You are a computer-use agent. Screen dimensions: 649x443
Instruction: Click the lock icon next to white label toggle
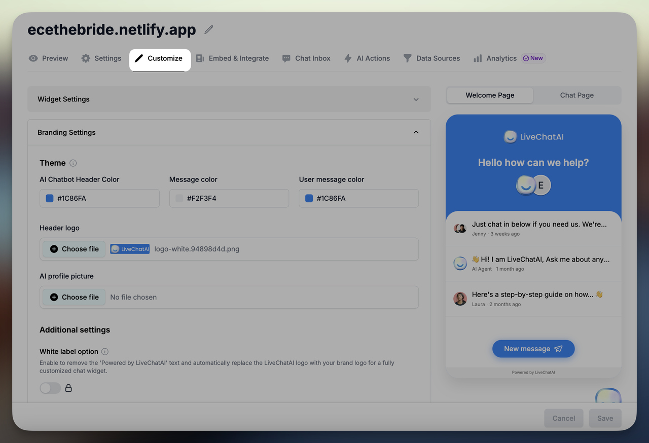pos(68,388)
